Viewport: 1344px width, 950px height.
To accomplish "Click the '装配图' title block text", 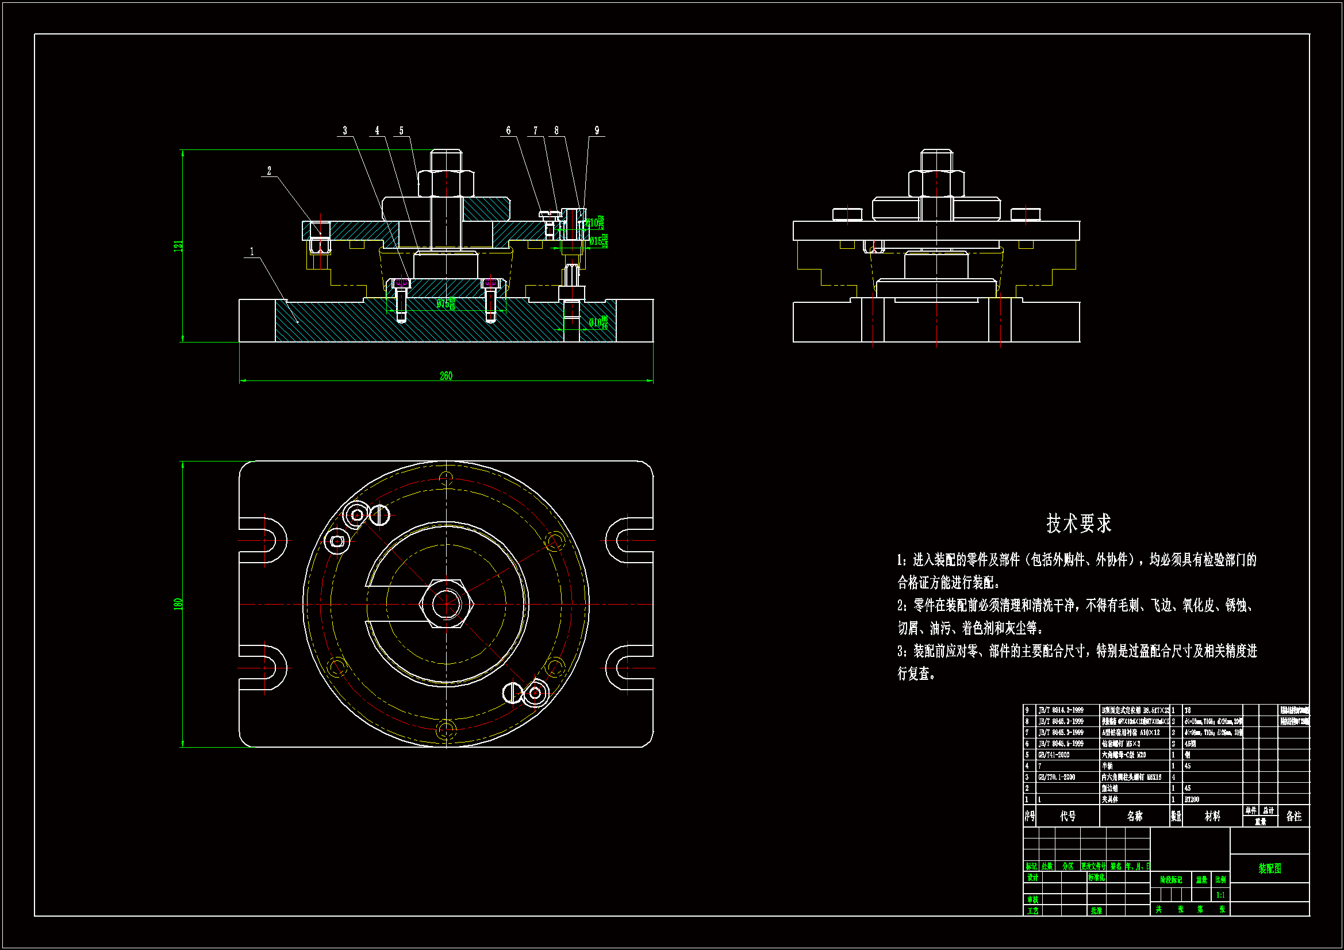I will pyautogui.click(x=1270, y=868).
